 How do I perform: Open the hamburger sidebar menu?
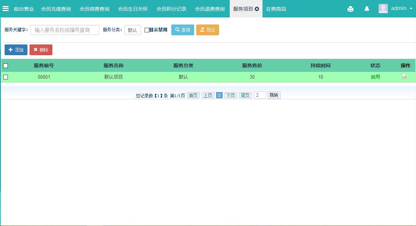pos(6,9)
